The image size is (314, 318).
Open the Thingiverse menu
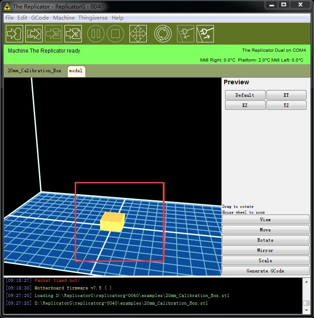(93, 18)
